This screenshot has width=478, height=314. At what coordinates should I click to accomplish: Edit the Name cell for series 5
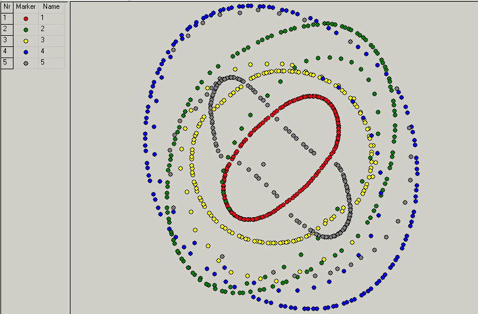(51, 63)
